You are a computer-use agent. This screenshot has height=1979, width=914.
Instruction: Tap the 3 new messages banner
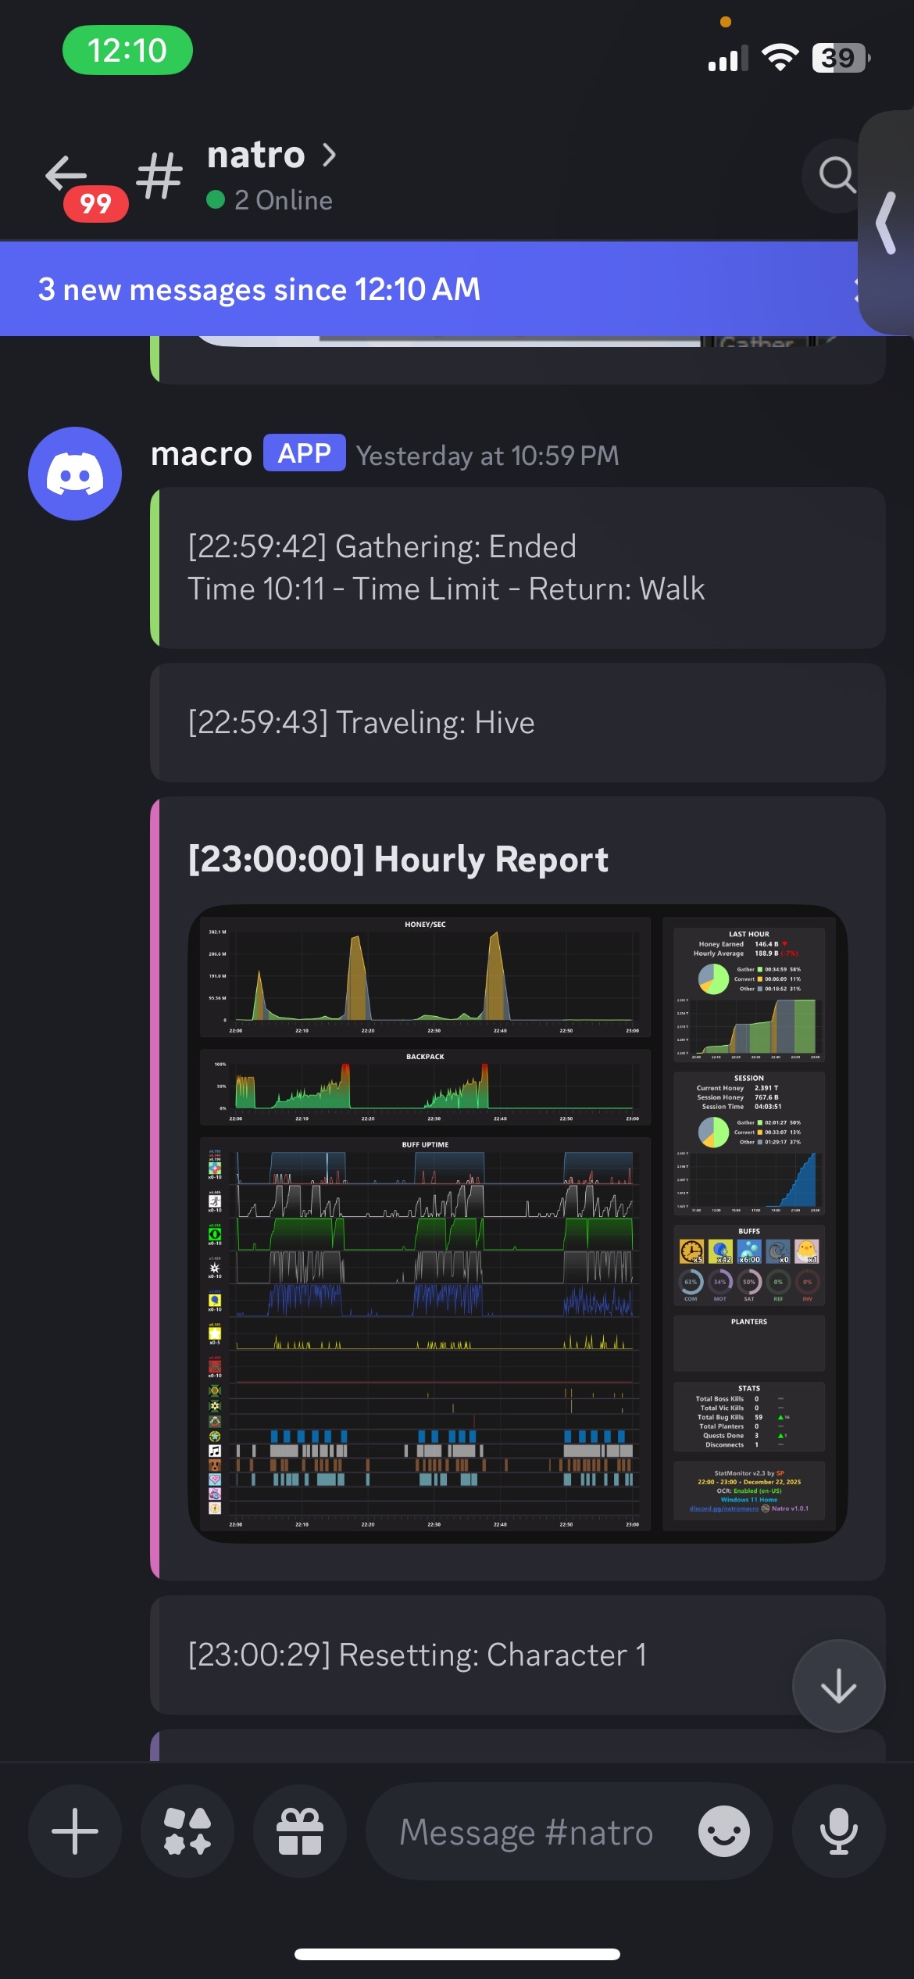pos(429,289)
